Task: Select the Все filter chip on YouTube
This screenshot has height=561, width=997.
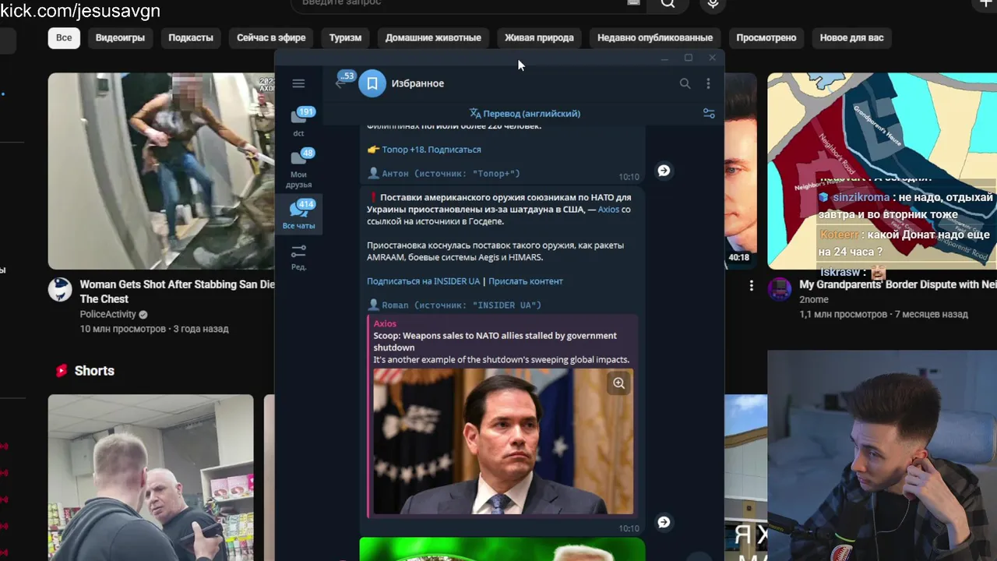Action: tap(64, 37)
